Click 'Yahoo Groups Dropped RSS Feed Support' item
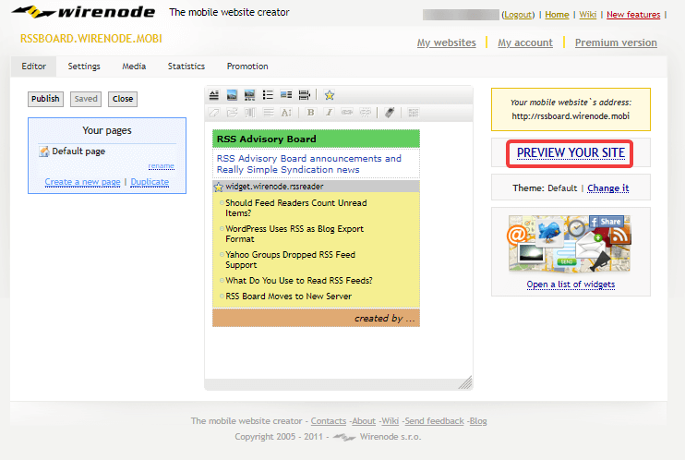The height and width of the screenshot is (460, 685). pyautogui.click(x=291, y=260)
